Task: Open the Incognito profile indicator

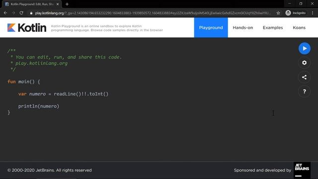Action: (x=296, y=13)
